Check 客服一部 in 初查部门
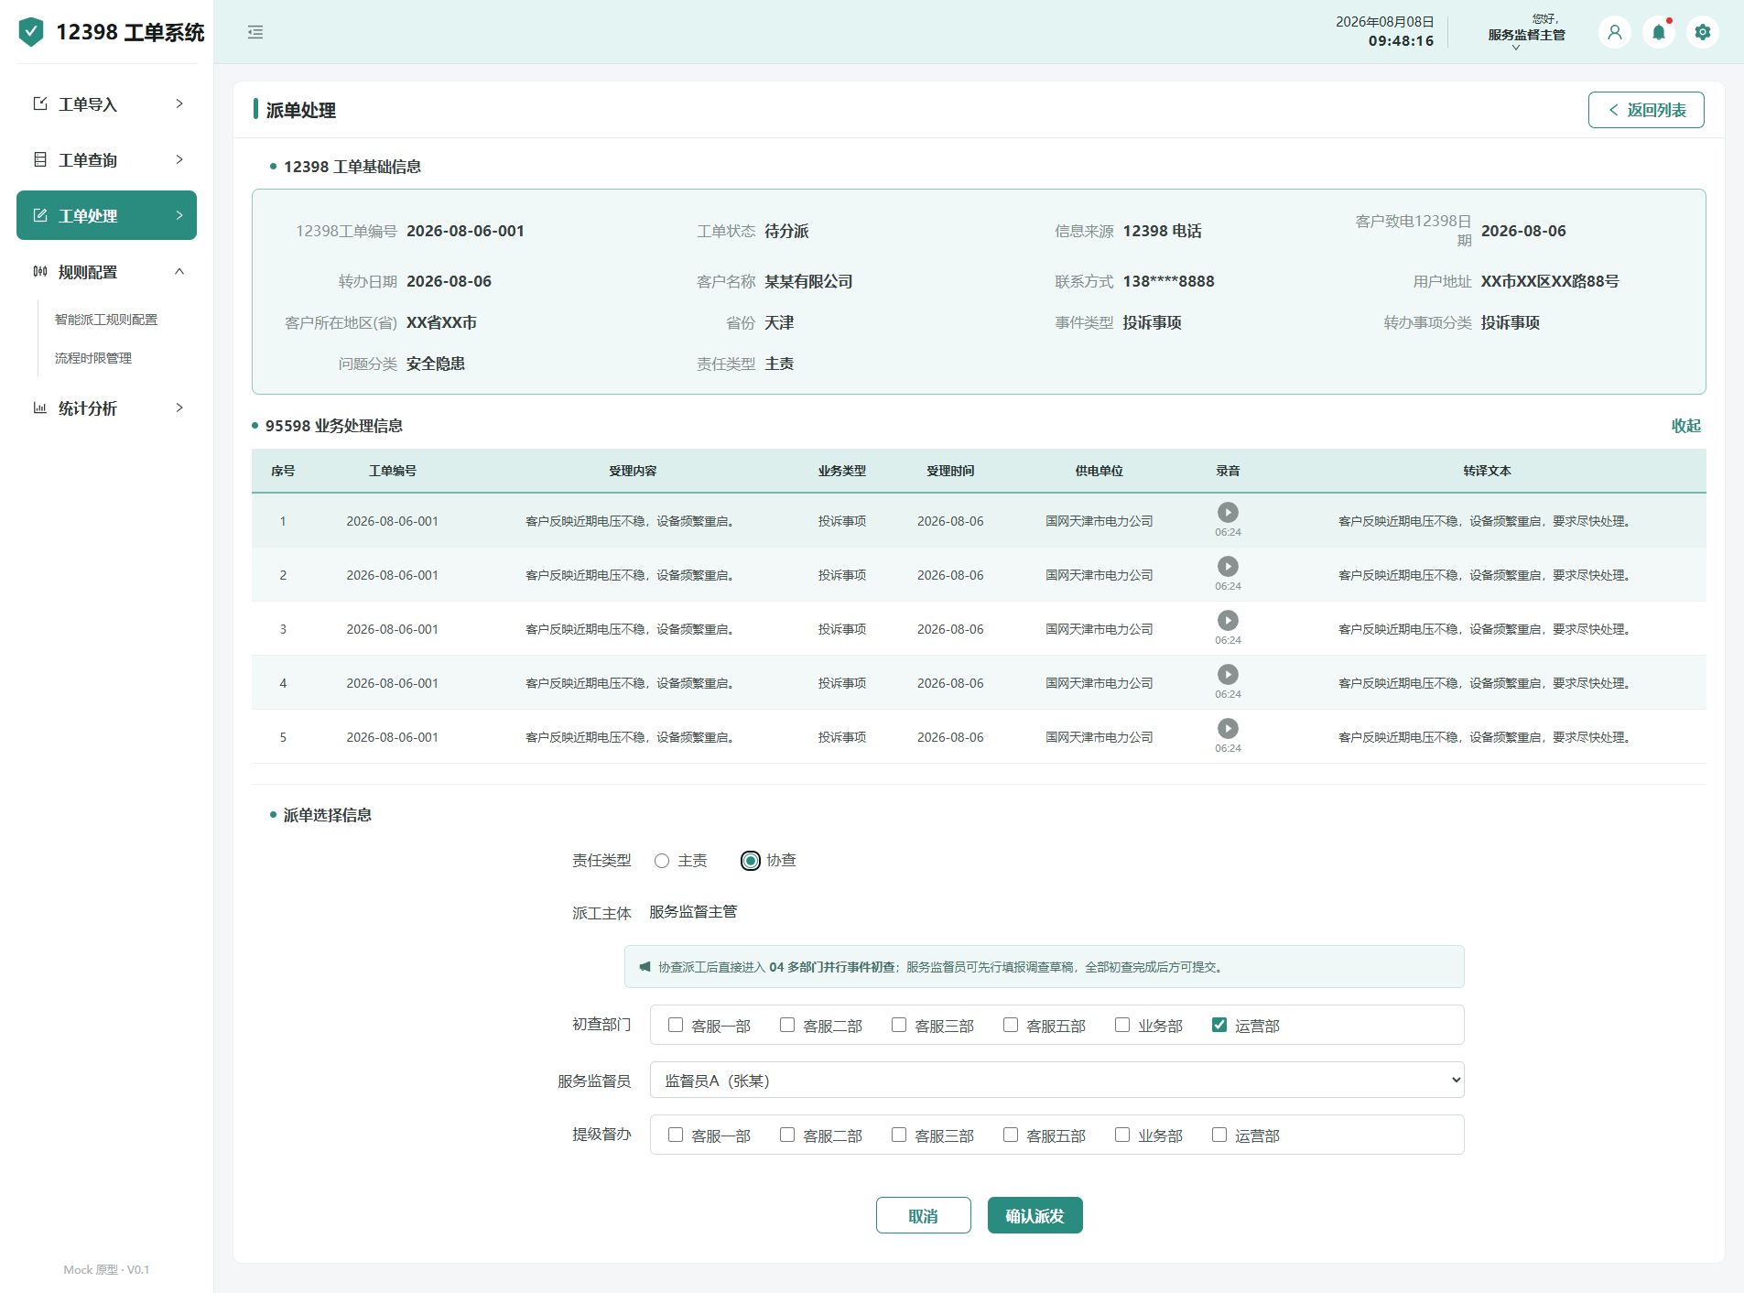 676,1025
